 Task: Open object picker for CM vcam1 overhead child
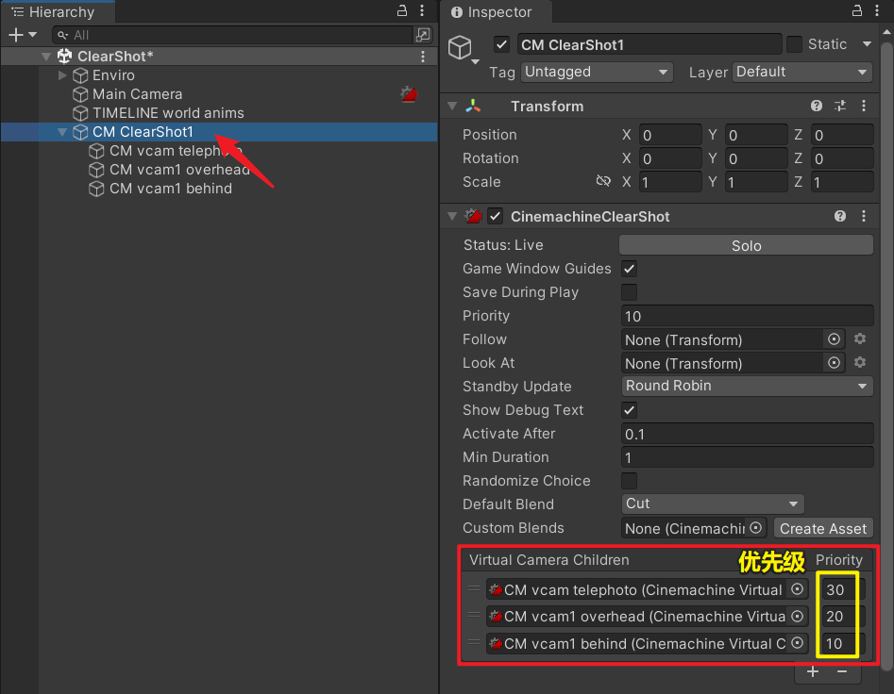(797, 616)
